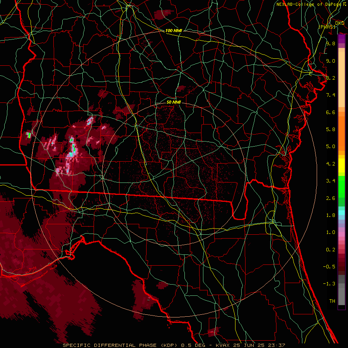Click the purple top segment of the color bar
This screenshot has height=348, width=348.
click(341, 39)
